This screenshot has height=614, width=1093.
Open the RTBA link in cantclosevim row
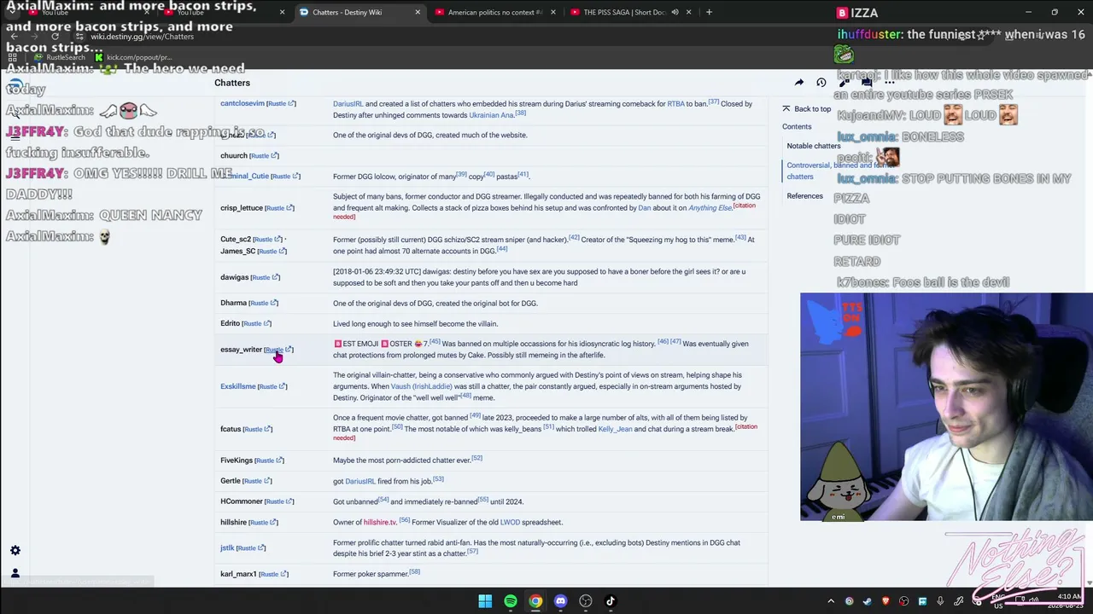tap(675, 104)
